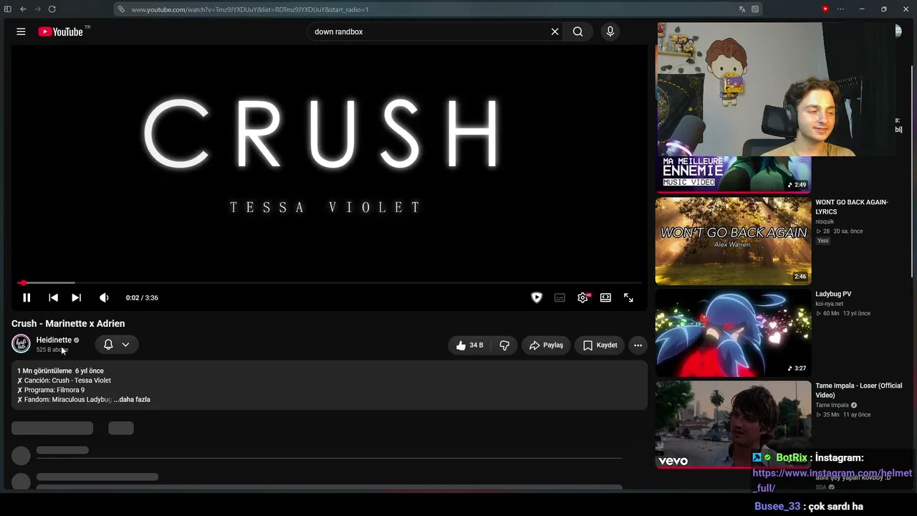This screenshot has width=917, height=516.
Task: Expand the description with '...daha fazla'
Action: [132, 399]
